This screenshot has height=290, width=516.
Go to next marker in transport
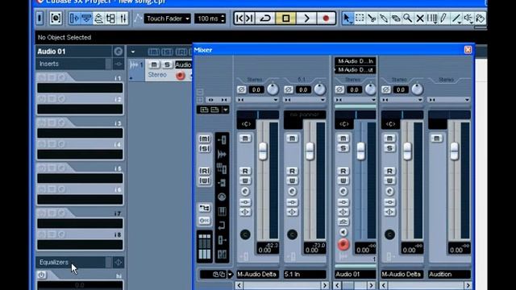(249, 19)
